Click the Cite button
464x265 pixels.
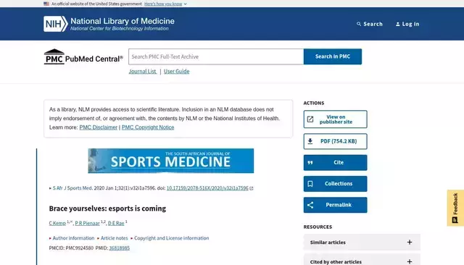click(335, 162)
